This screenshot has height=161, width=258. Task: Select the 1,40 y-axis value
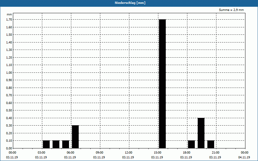9,42
